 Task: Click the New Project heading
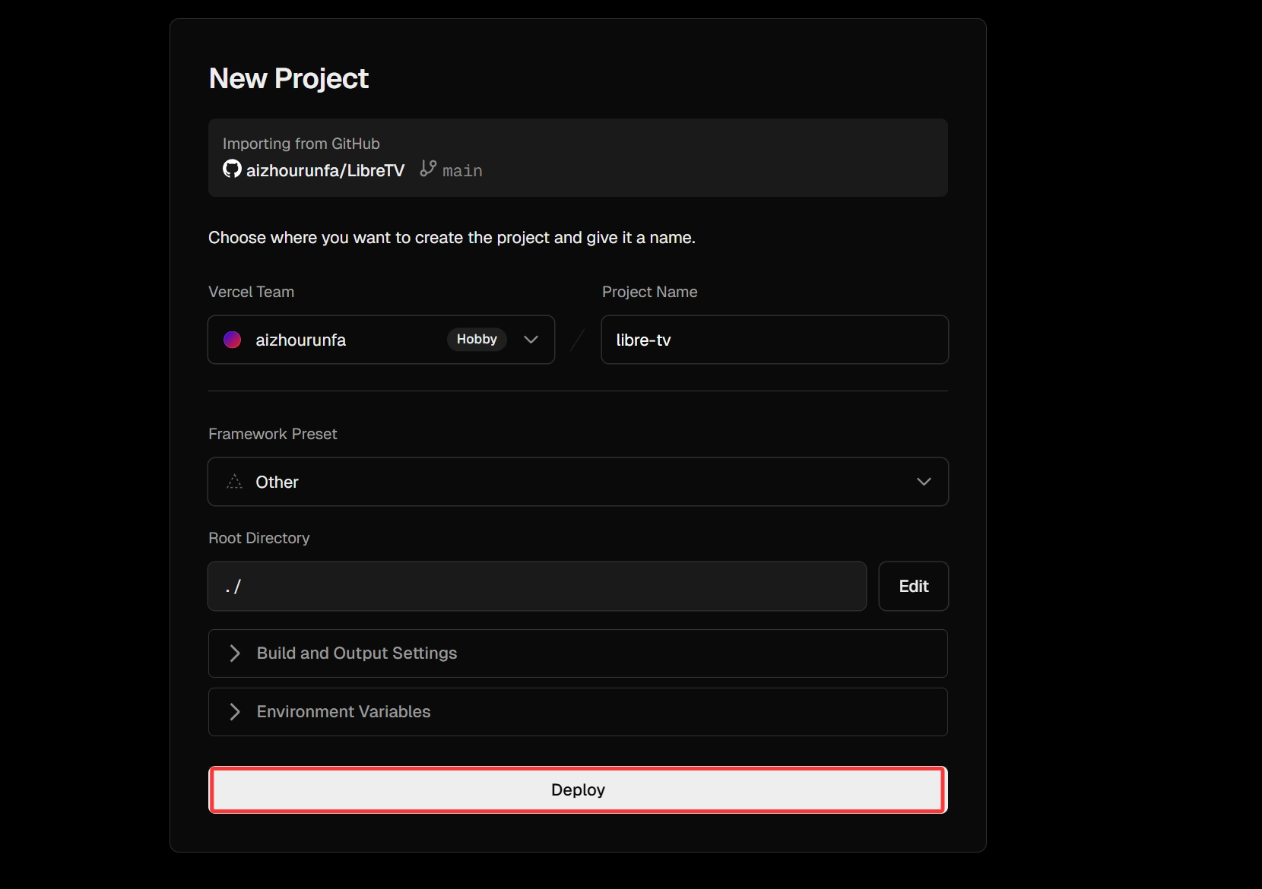pos(289,78)
